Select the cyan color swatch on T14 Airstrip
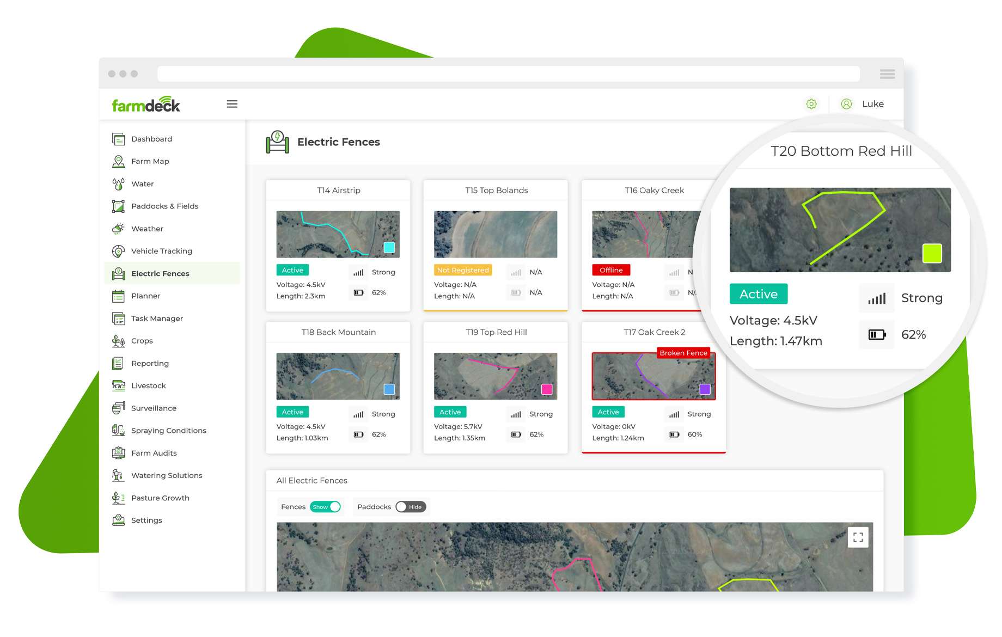1002x637 pixels. click(389, 247)
